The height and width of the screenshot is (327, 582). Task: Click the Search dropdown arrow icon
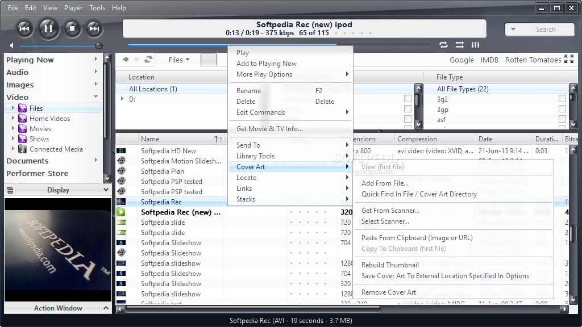513,30
